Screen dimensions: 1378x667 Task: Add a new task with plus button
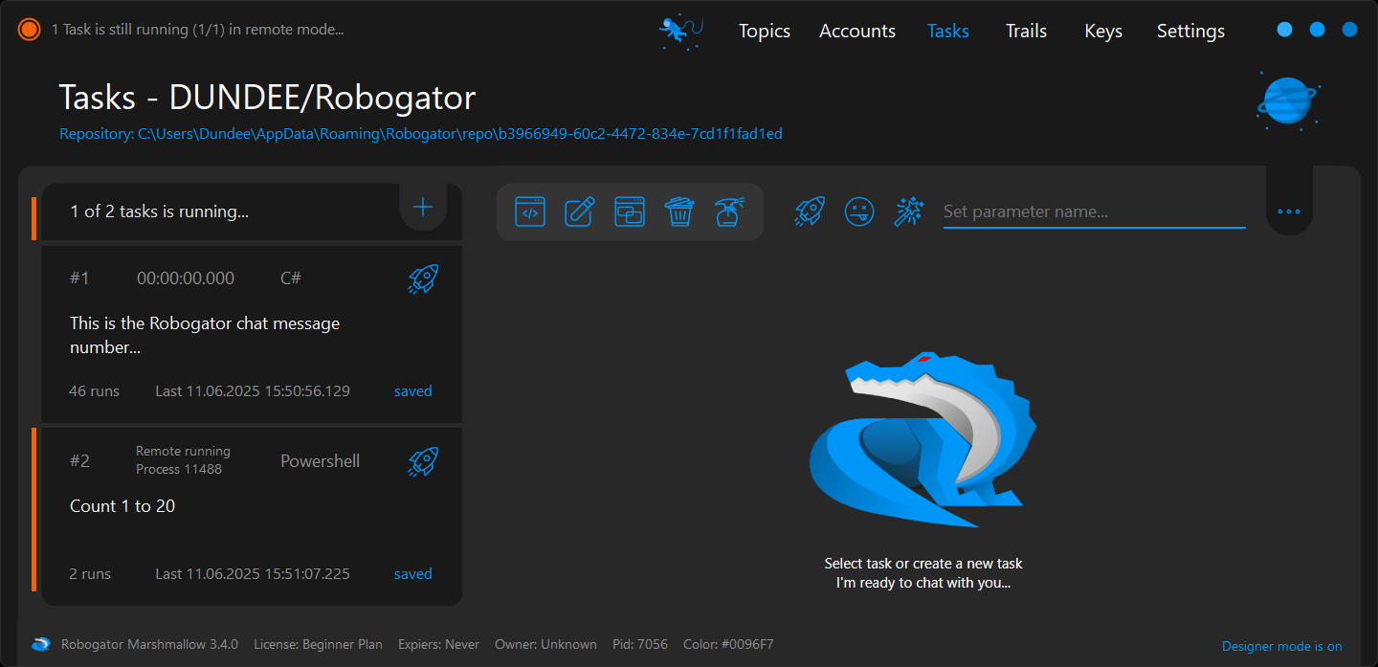[x=423, y=207]
